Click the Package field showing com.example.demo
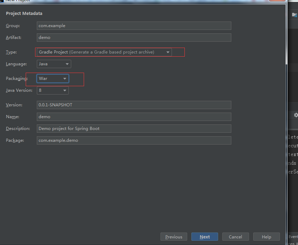This screenshot has width=298, height=245. pyautogui.click(x=134, y=140)
